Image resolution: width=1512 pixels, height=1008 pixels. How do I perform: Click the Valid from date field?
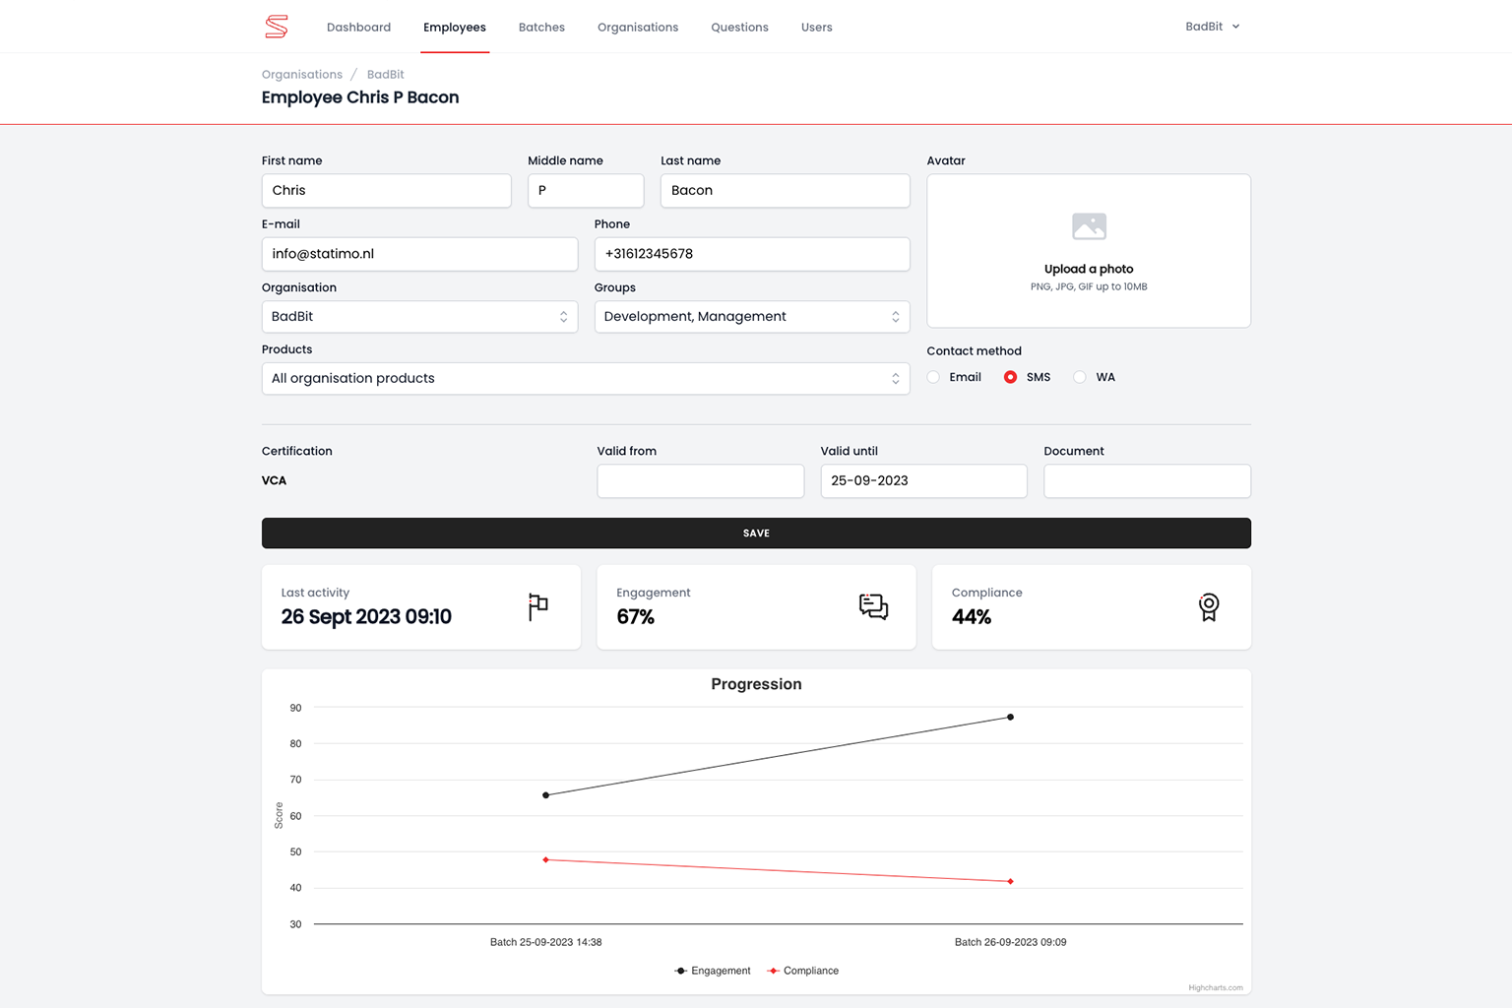pyautogui.click(x=700, y=481)
